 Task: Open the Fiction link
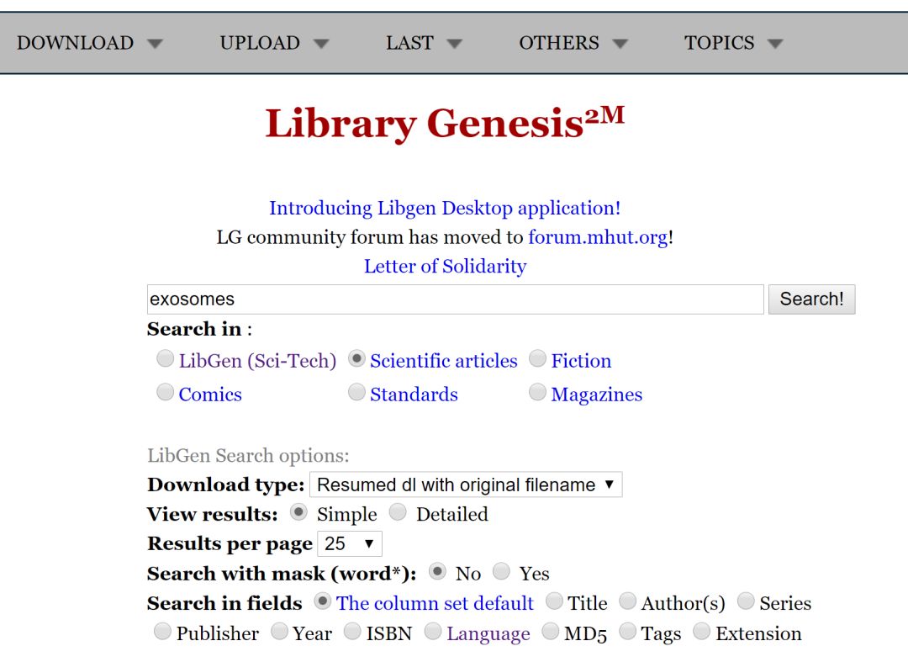coord(581,361)
